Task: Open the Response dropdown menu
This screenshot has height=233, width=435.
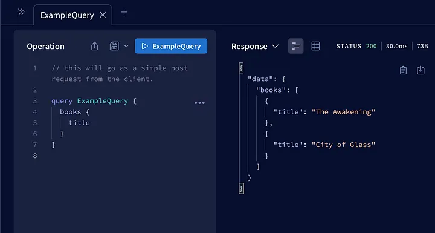Action: coord(255,47)
